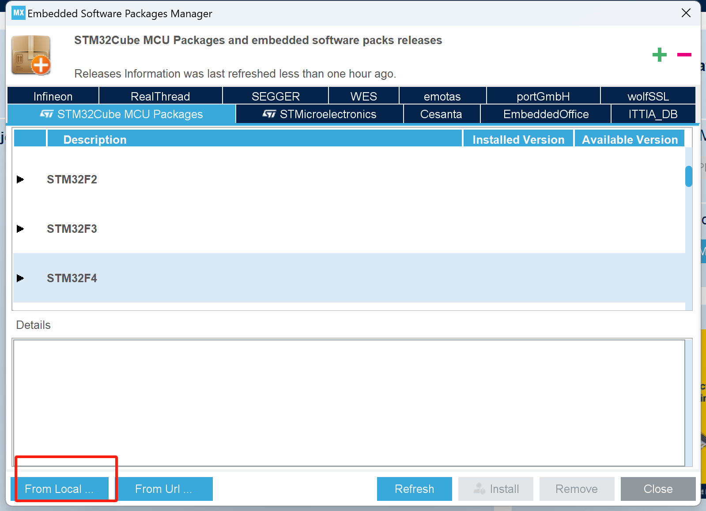
Task: Select the portGmbH tab
Action: click(544, 96)
